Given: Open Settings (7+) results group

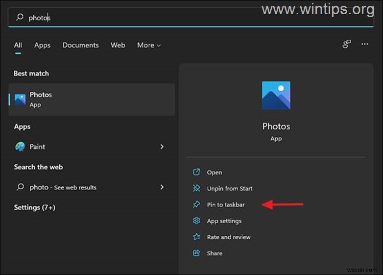Looking at the screenshot, I should click(x=34, y=207).
